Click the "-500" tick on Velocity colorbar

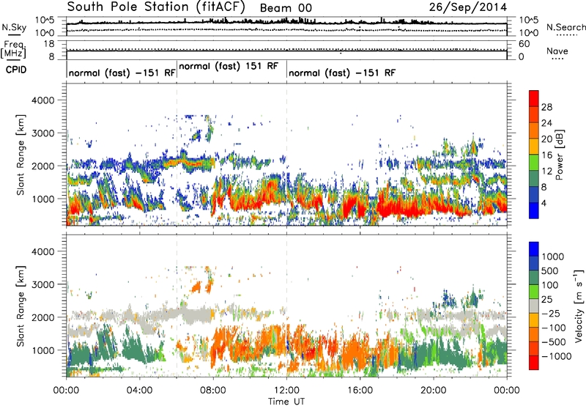[x=553, y=342]
